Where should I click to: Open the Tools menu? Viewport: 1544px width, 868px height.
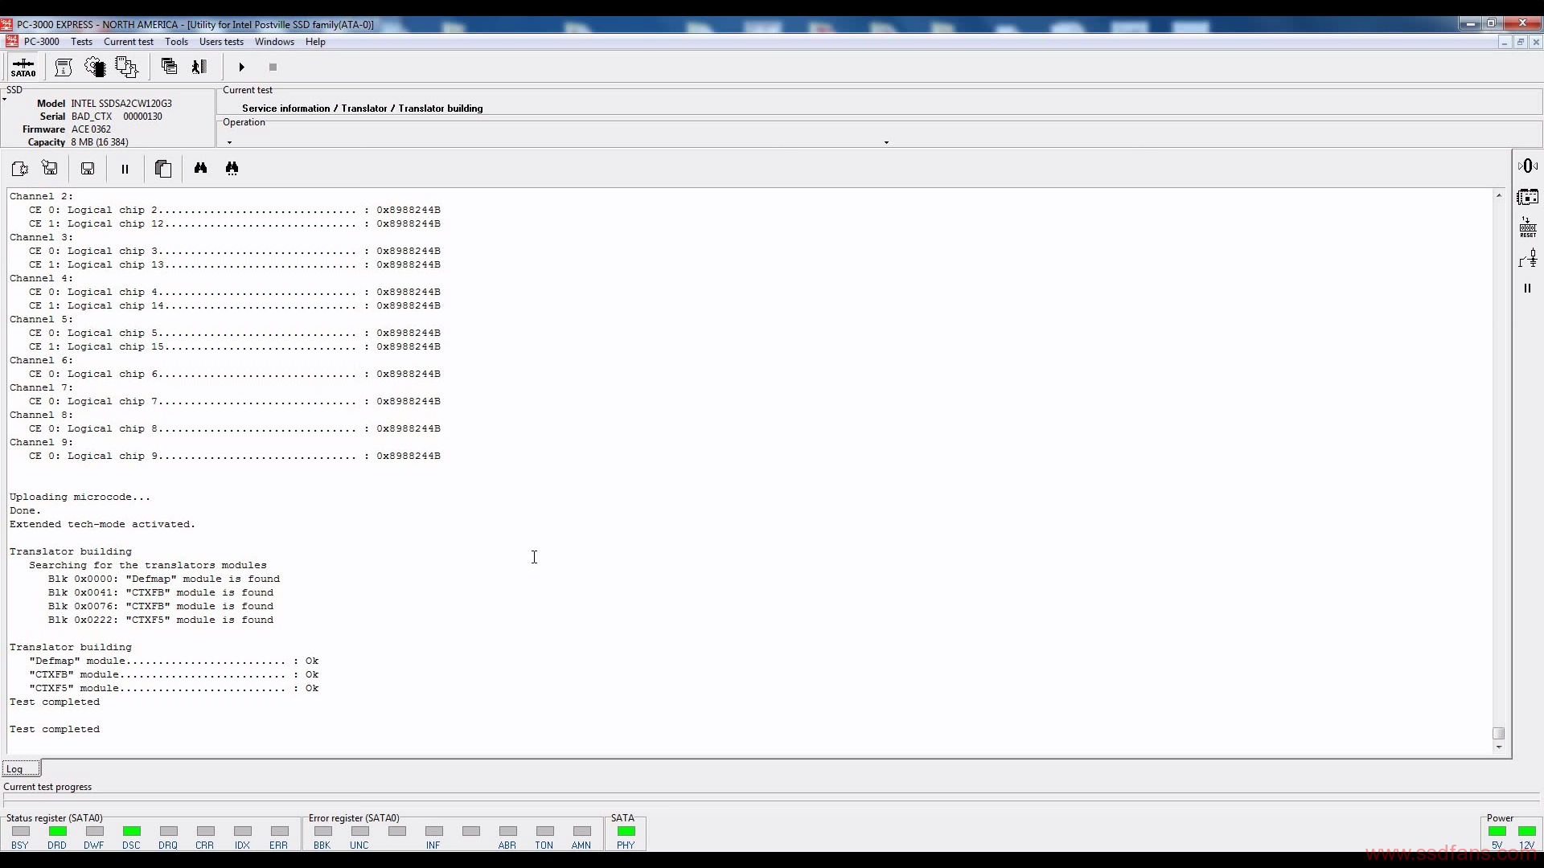176,42
